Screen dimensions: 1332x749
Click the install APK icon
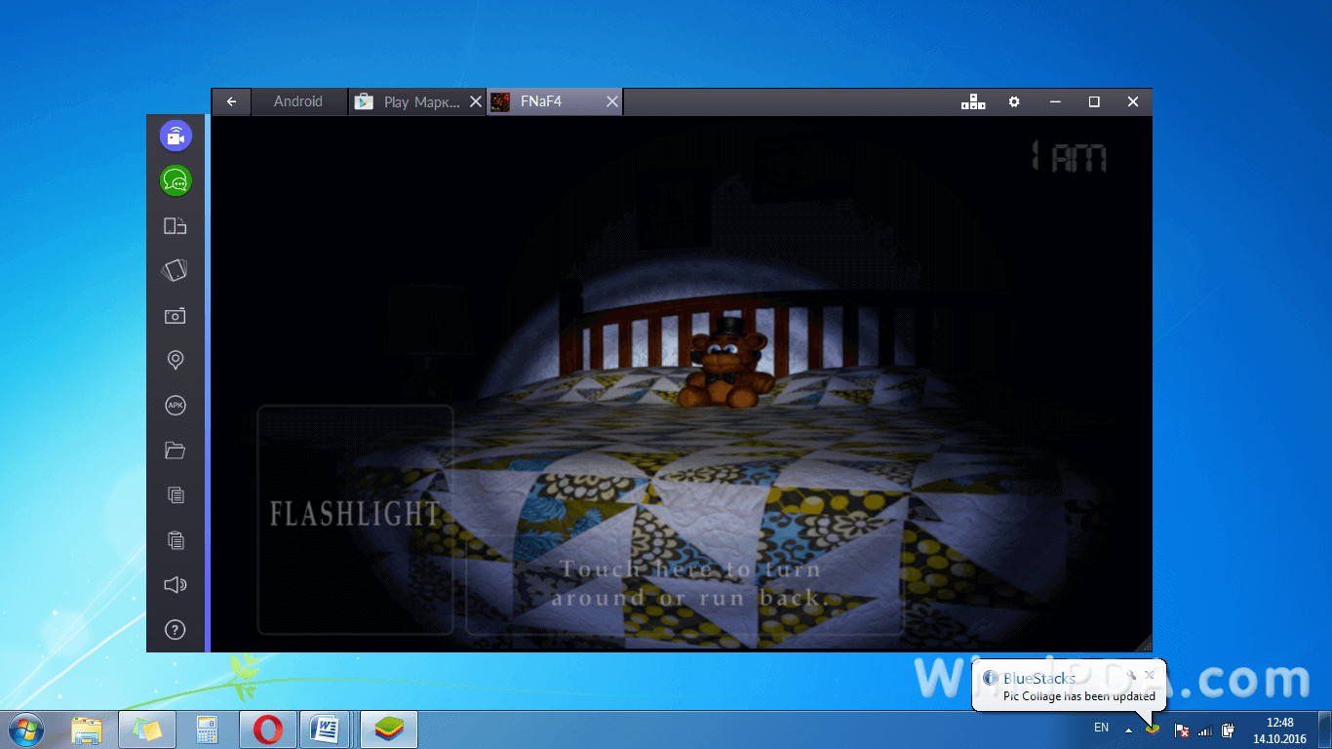[x=176, y=406]
